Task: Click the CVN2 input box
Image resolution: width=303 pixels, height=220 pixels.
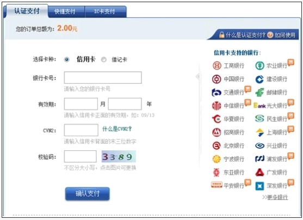Action: 81,130
